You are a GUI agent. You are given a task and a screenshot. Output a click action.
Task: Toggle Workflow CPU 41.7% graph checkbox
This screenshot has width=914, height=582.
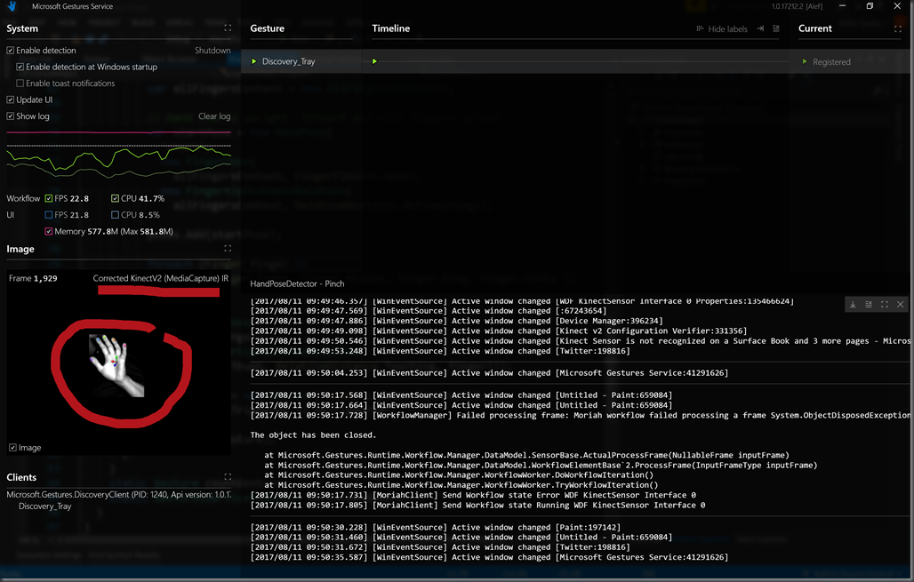(115, 198)
